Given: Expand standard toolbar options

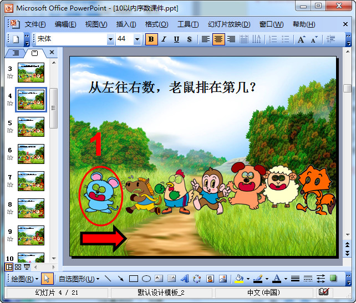Looking at the screenshot, I should pos(27,39).
